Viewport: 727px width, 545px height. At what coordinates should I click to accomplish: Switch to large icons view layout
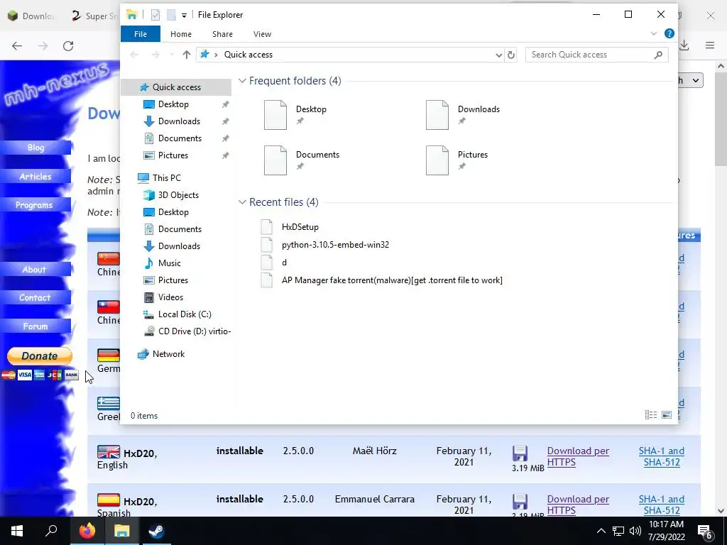pyautogui.click(x=667, y=414)
